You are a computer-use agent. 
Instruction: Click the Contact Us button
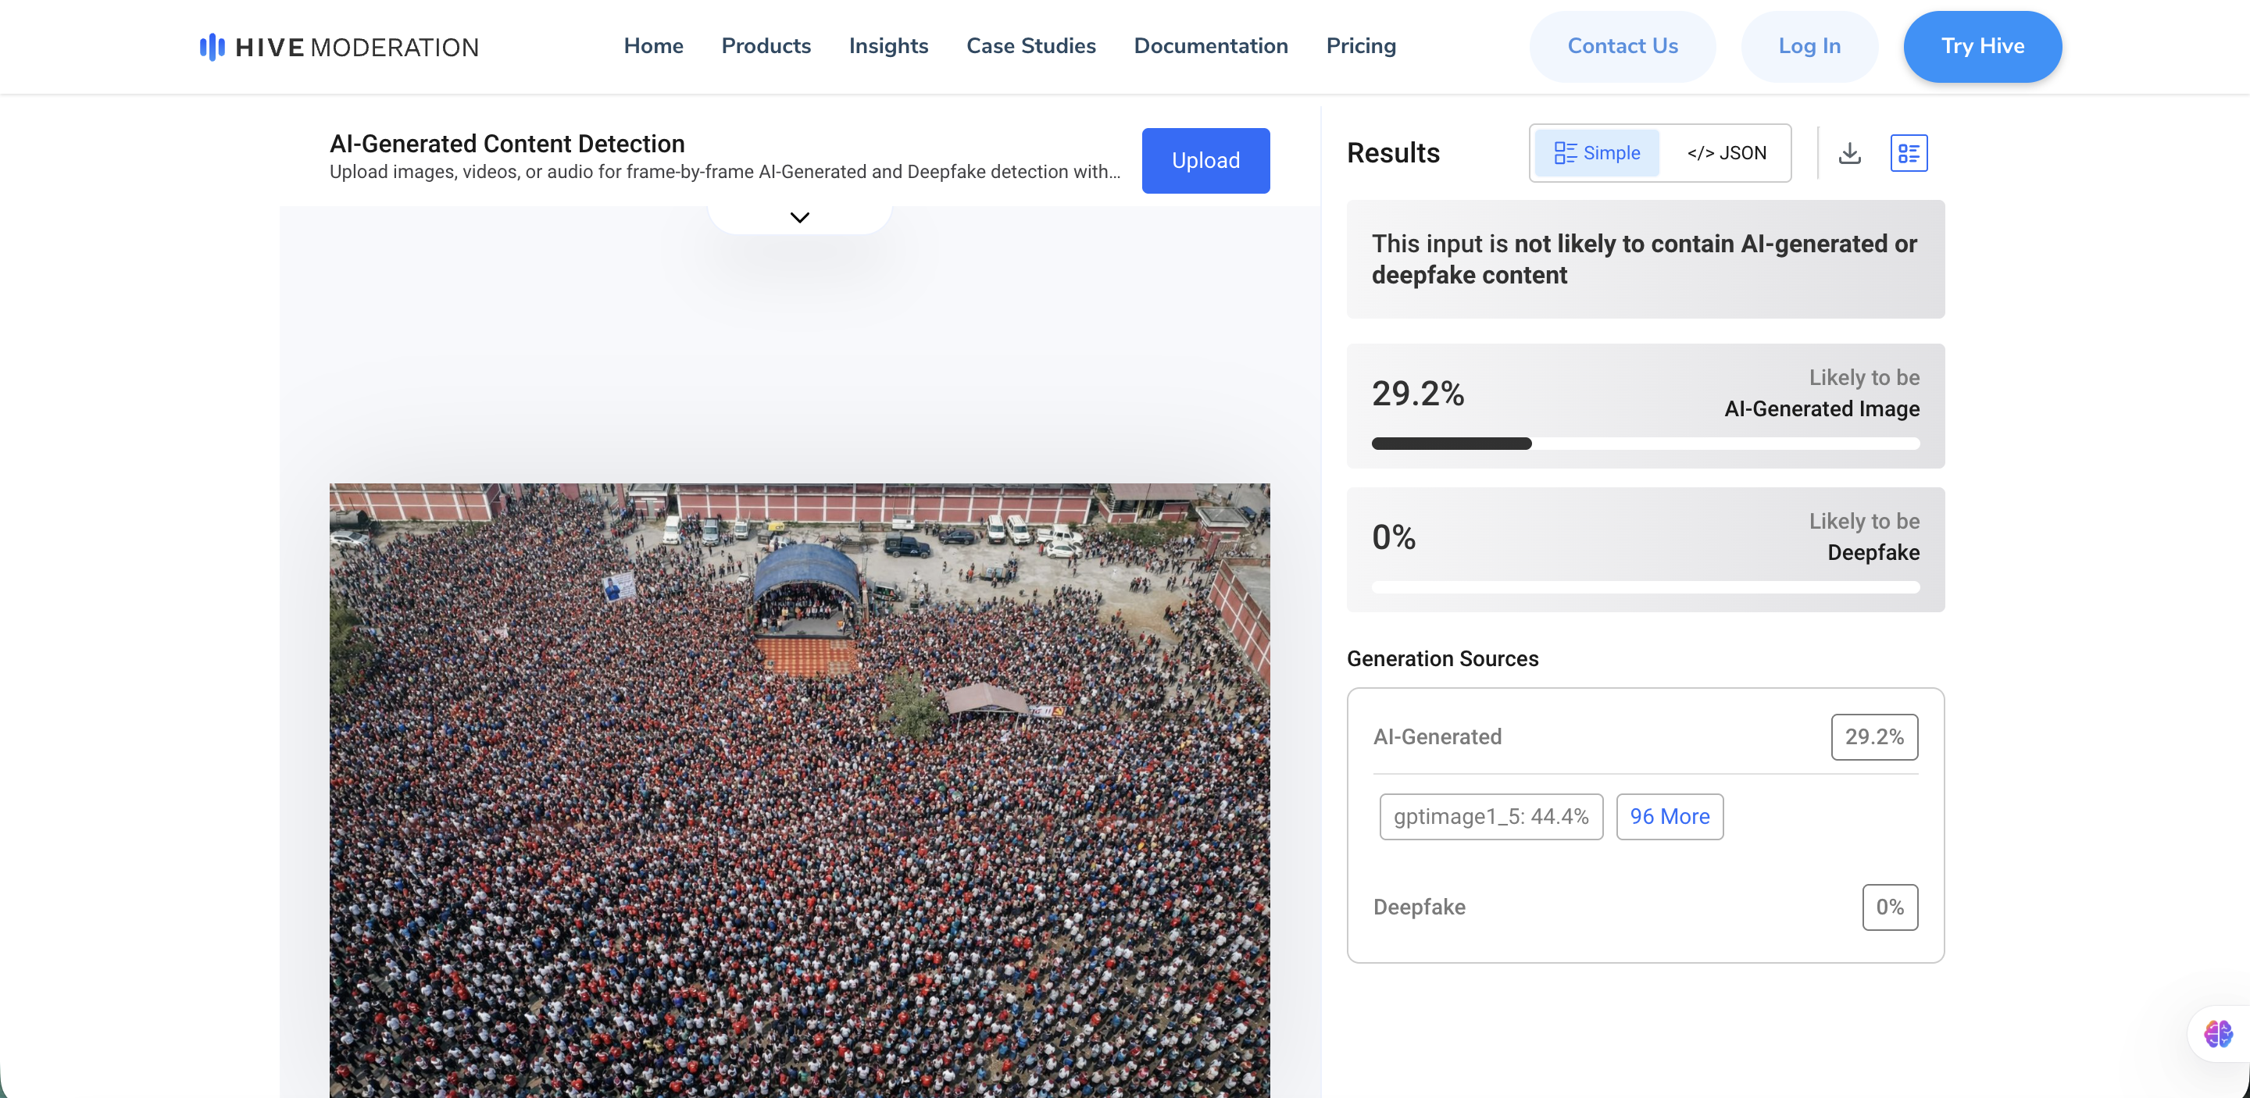pos(1622,46)
